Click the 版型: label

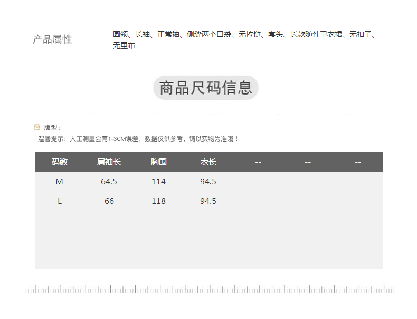point(52,127)
